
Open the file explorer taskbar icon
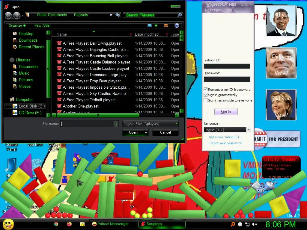click(x=82, y=224)
